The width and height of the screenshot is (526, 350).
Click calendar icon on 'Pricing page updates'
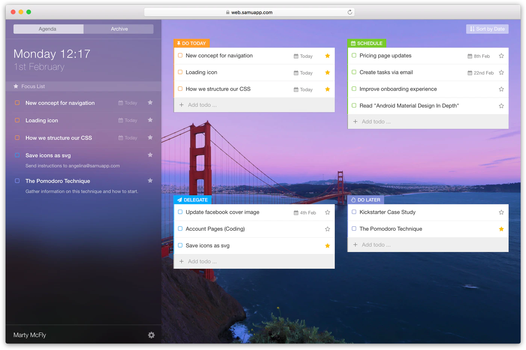click(470, 56)
